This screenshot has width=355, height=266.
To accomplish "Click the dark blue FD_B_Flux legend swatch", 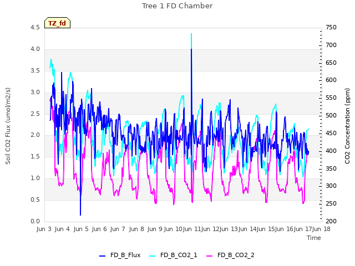I will (x=102, y=256).
